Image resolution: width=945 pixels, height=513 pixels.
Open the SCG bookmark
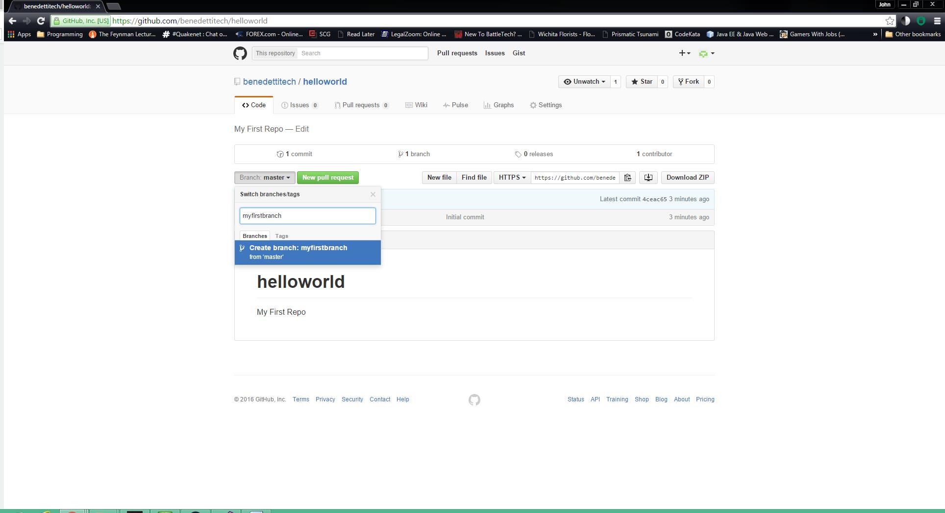[x=320, y=34]
